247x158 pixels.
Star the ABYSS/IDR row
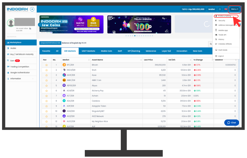click(x=47, y=85)
